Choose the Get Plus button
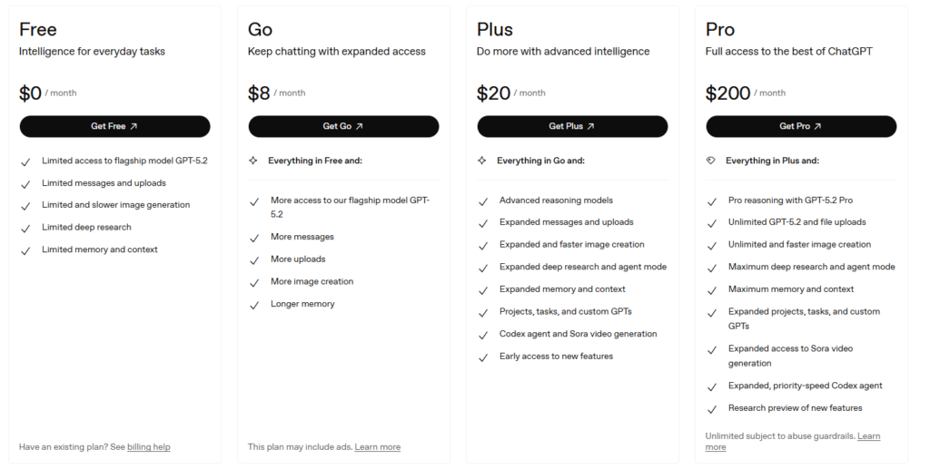This screenshot has width=930, height=469. point(572,126)
